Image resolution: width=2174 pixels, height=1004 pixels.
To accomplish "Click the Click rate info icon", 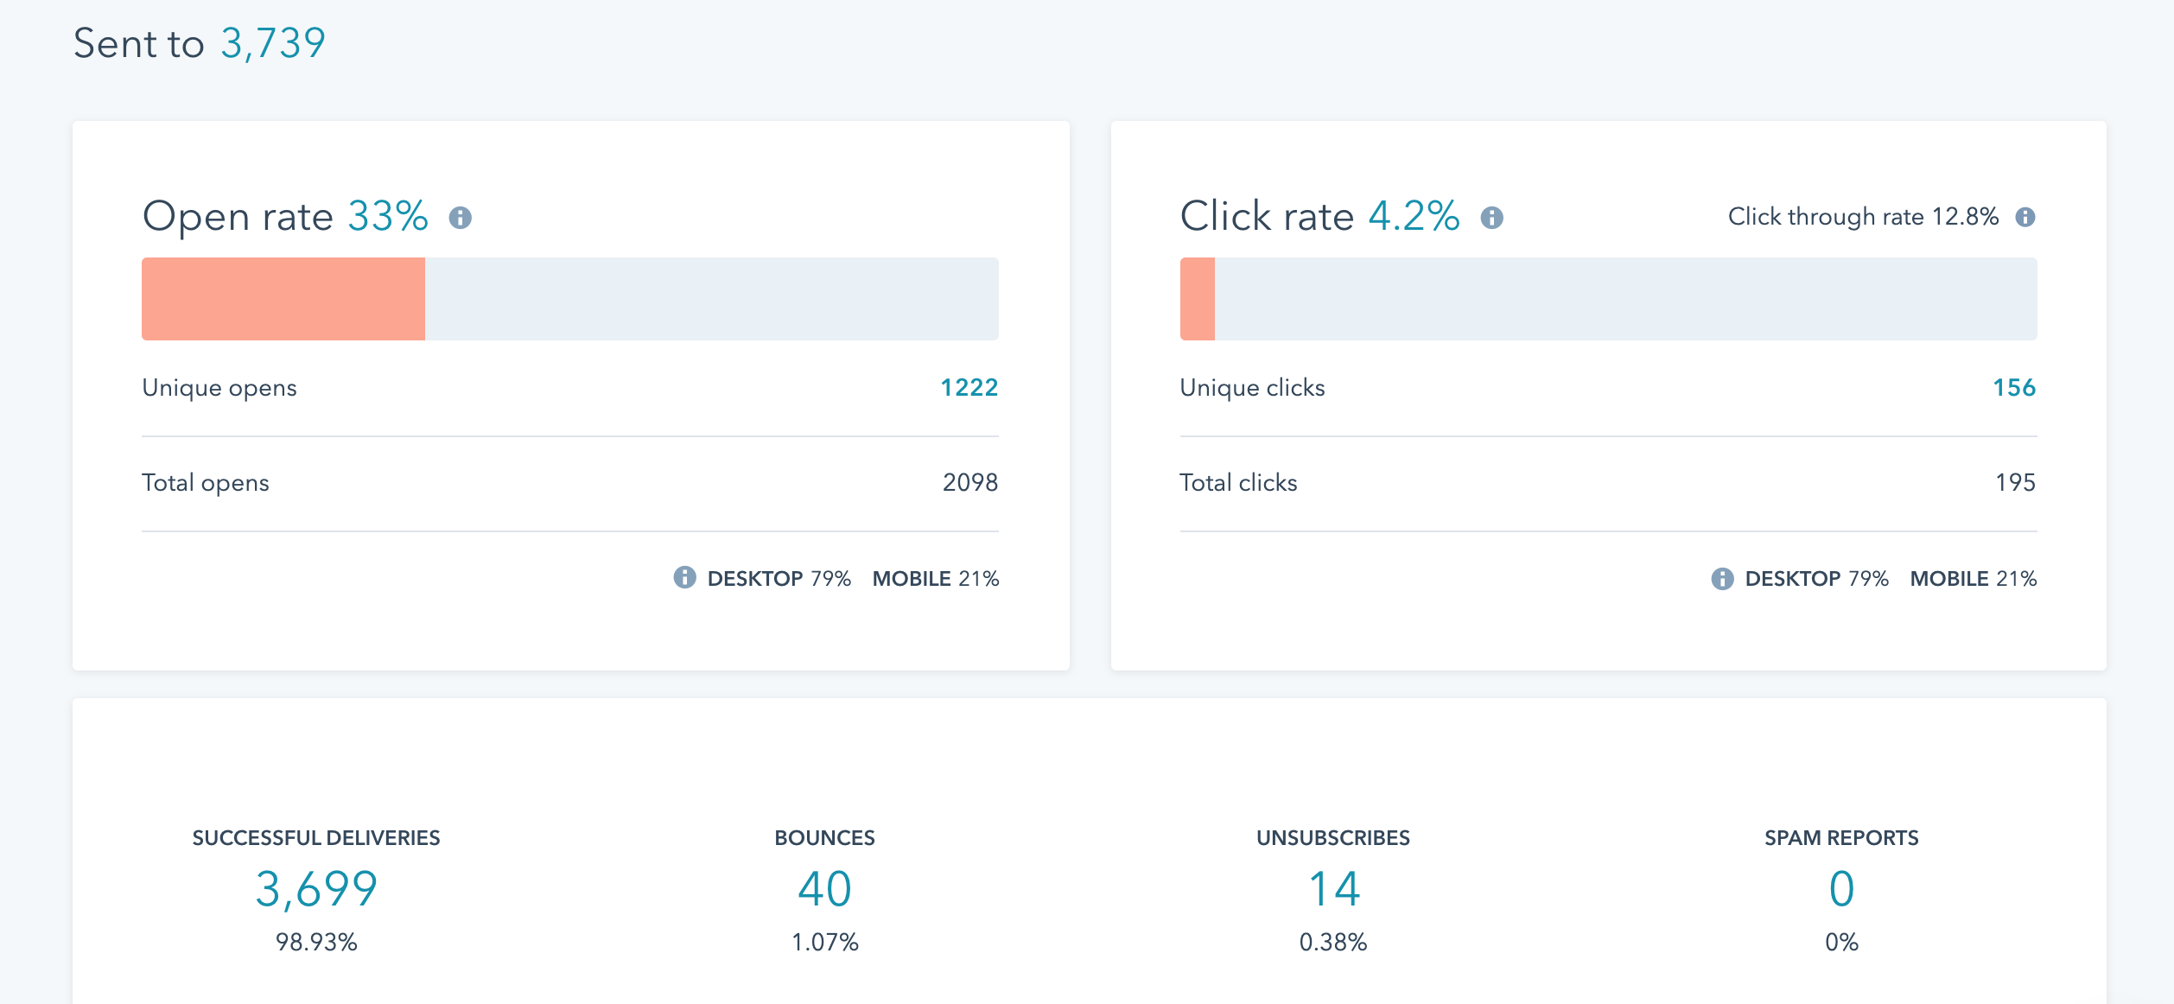I will 1492,219.
